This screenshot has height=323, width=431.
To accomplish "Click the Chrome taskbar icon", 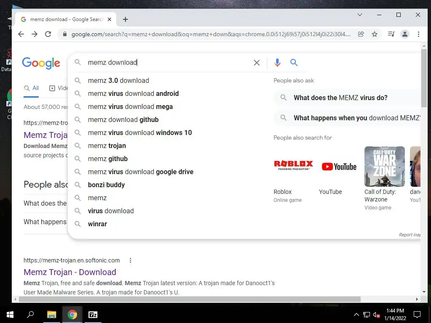I will (x=72, y=315).
